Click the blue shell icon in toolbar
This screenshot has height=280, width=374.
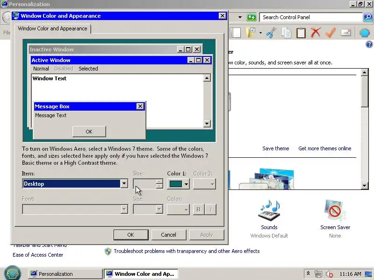pyautogui.click(x=365, y=33)
